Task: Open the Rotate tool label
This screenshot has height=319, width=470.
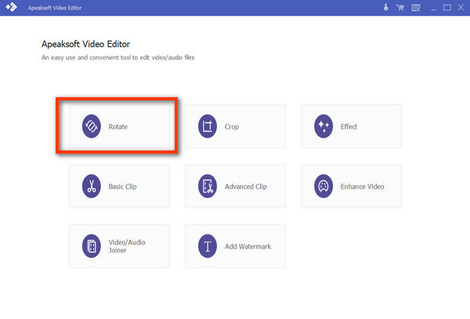Action: click(117, 127)
